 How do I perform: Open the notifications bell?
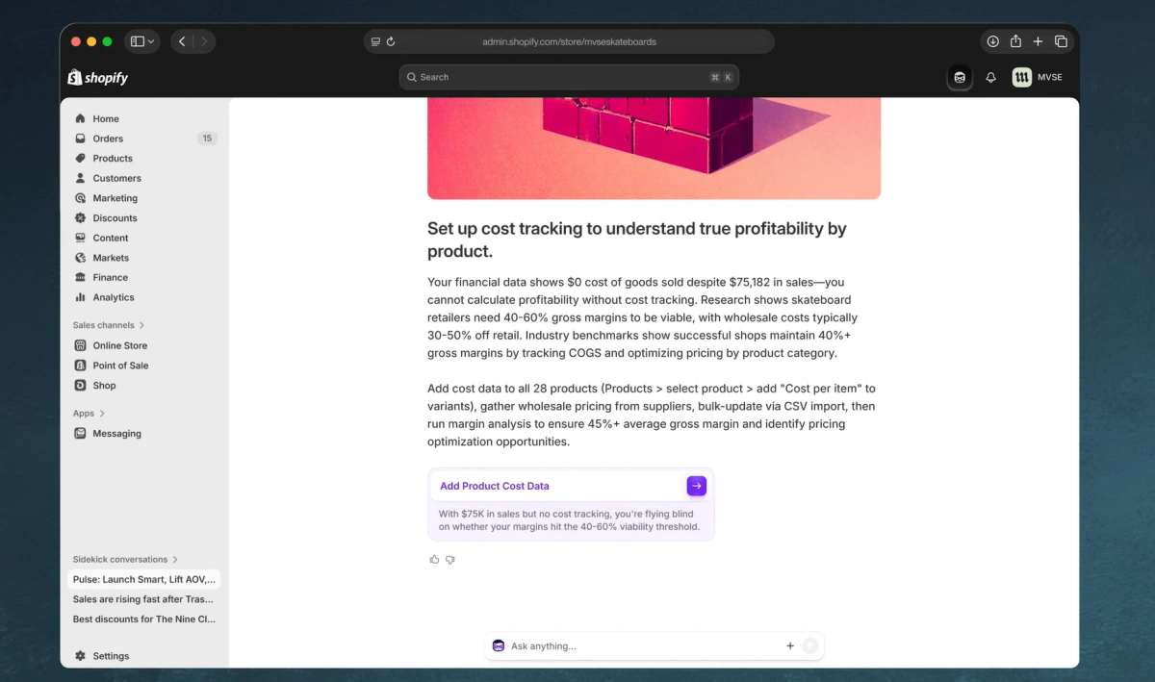[x=990, y=77]
